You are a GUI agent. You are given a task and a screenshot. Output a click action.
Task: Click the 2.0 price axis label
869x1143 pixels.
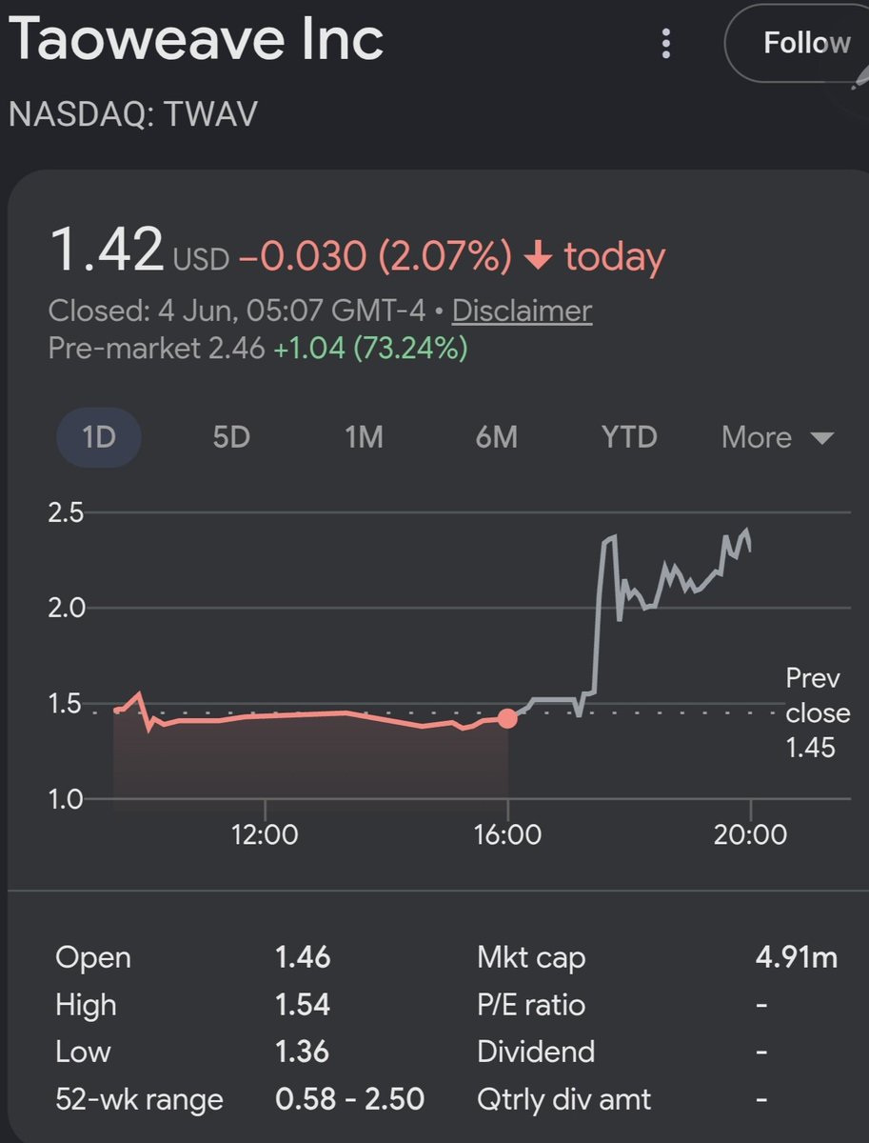(67, 609)
